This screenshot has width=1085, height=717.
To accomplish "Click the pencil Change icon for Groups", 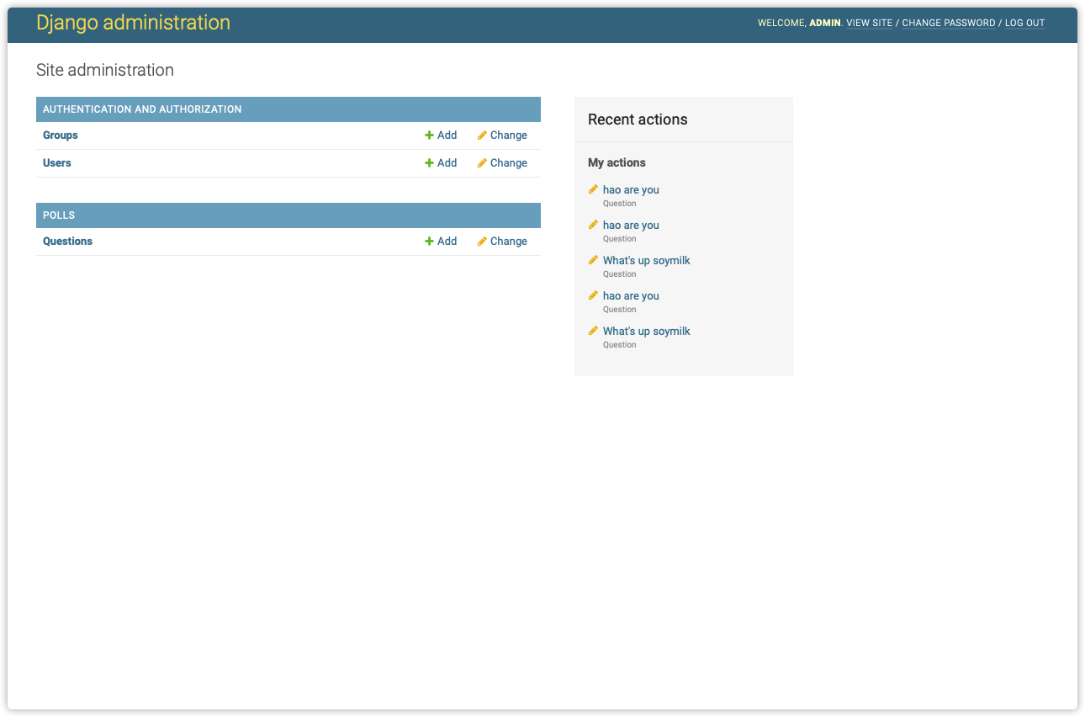I will pyautogui.click(x=482, y=135).
